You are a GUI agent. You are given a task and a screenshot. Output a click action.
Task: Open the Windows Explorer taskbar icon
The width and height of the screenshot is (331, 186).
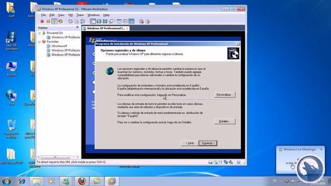pyautogui.click(x=36, y=181)
